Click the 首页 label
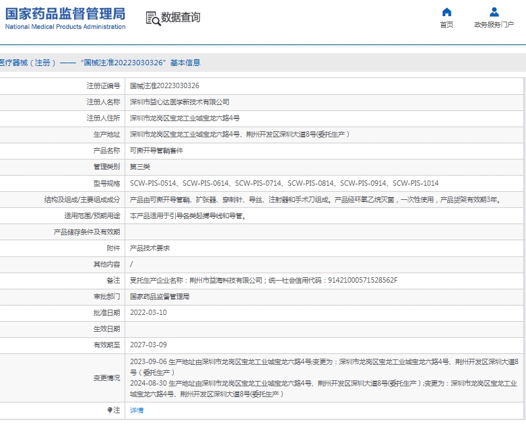The height and width of the screenshot is (424, 526). click(447, 24)
